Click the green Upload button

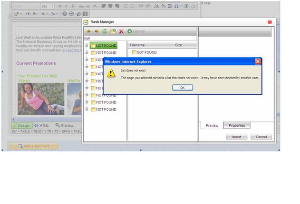(x=136, y=31)
